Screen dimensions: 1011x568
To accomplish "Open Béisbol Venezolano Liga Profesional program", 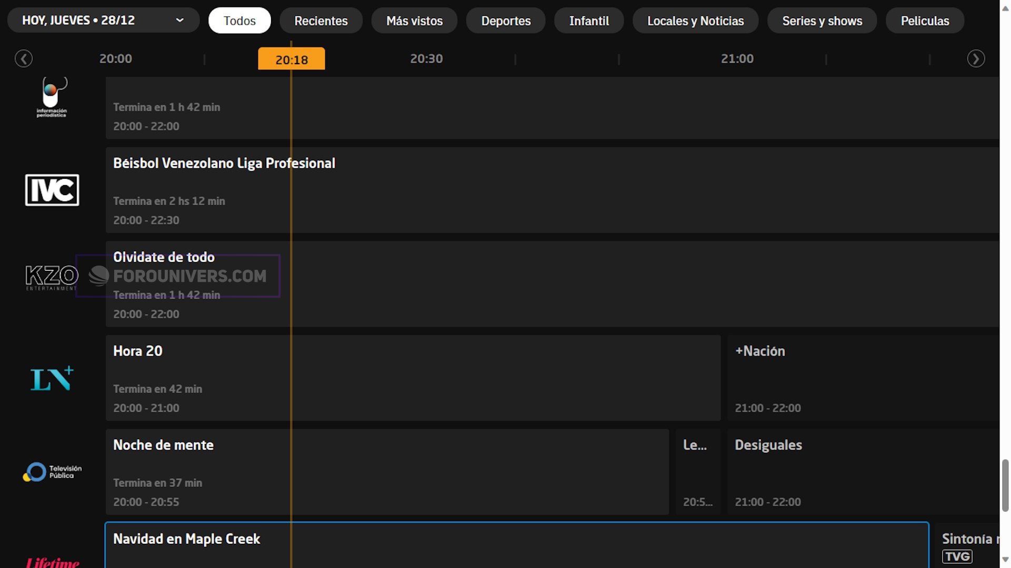I will (553, 190).
